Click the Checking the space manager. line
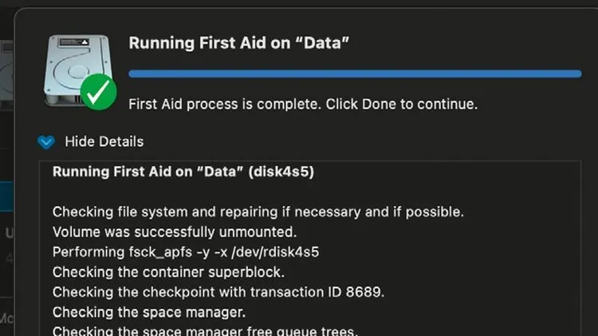598x336 pixels. pos(149,312)
